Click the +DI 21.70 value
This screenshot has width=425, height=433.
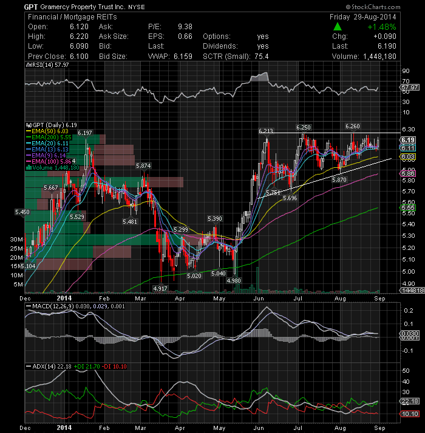(87, 367)
